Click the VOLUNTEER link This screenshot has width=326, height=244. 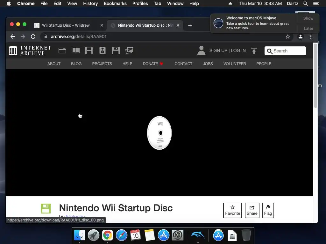[235, 64]
